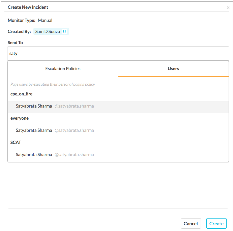Close the Create New Incident dialog
This screenshot has width=233, height=231.
(228, 7)
